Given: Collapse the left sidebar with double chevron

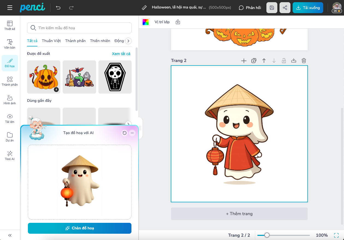Looking at the screenshot, I should pos(10,235).
